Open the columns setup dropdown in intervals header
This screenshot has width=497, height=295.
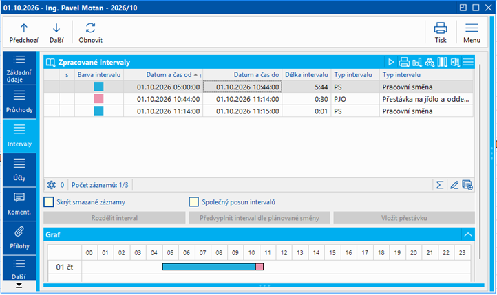coord(442,62)
